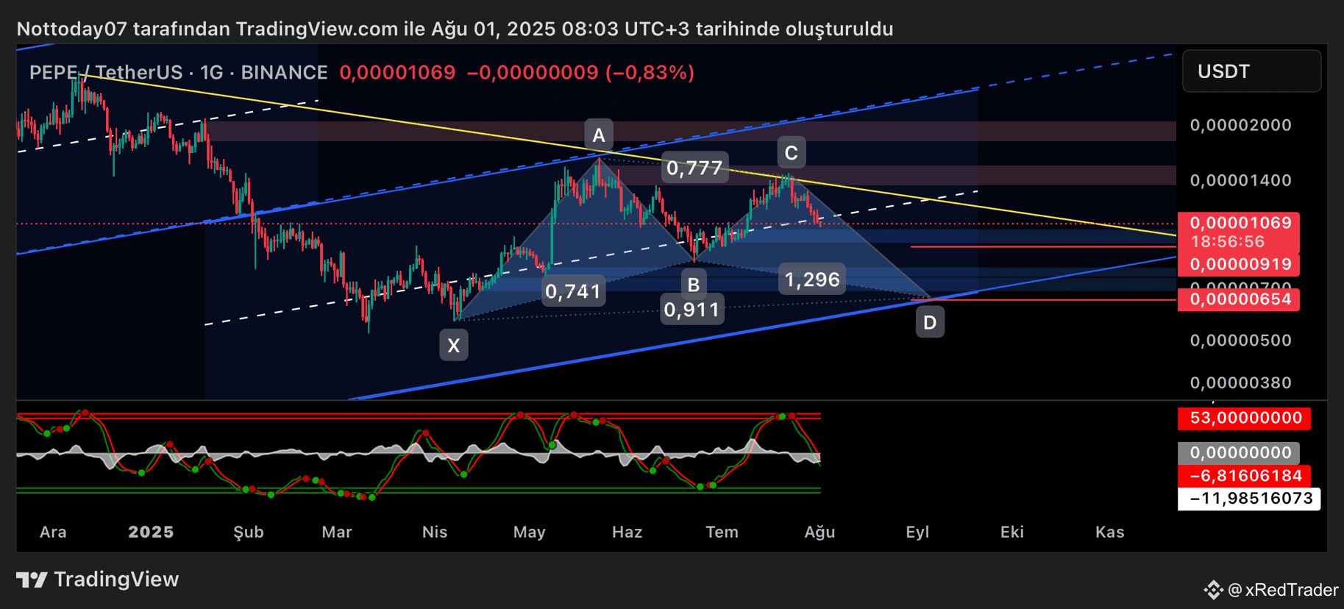Select harmonic pattern point X label
The width and height of the screenshot is (1344, 609).
pyautogui.click(x=454, y=345)
